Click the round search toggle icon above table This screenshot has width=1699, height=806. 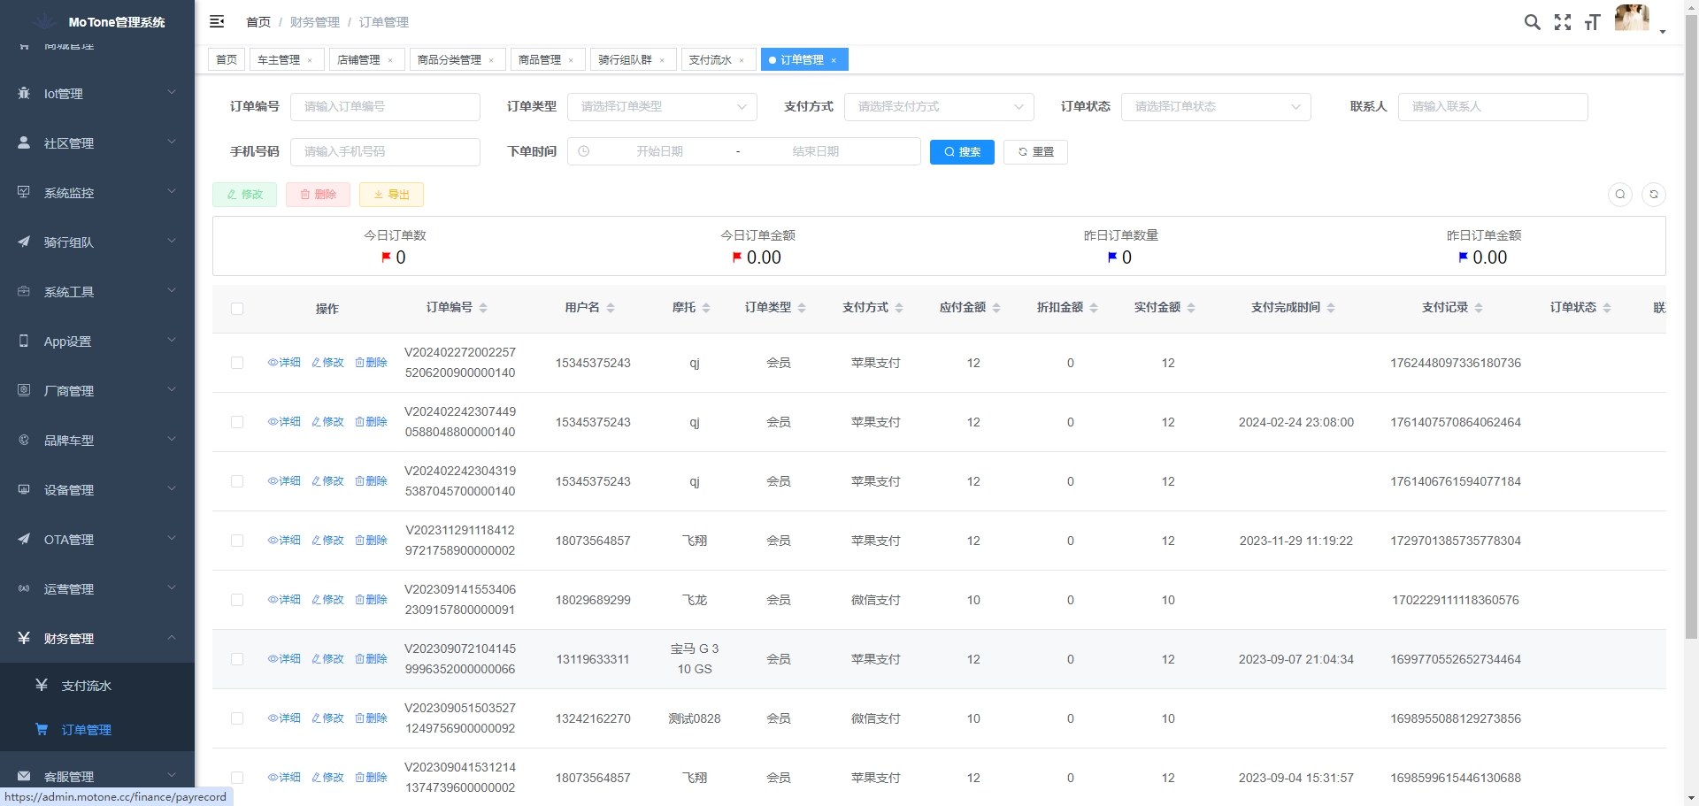1620,195
